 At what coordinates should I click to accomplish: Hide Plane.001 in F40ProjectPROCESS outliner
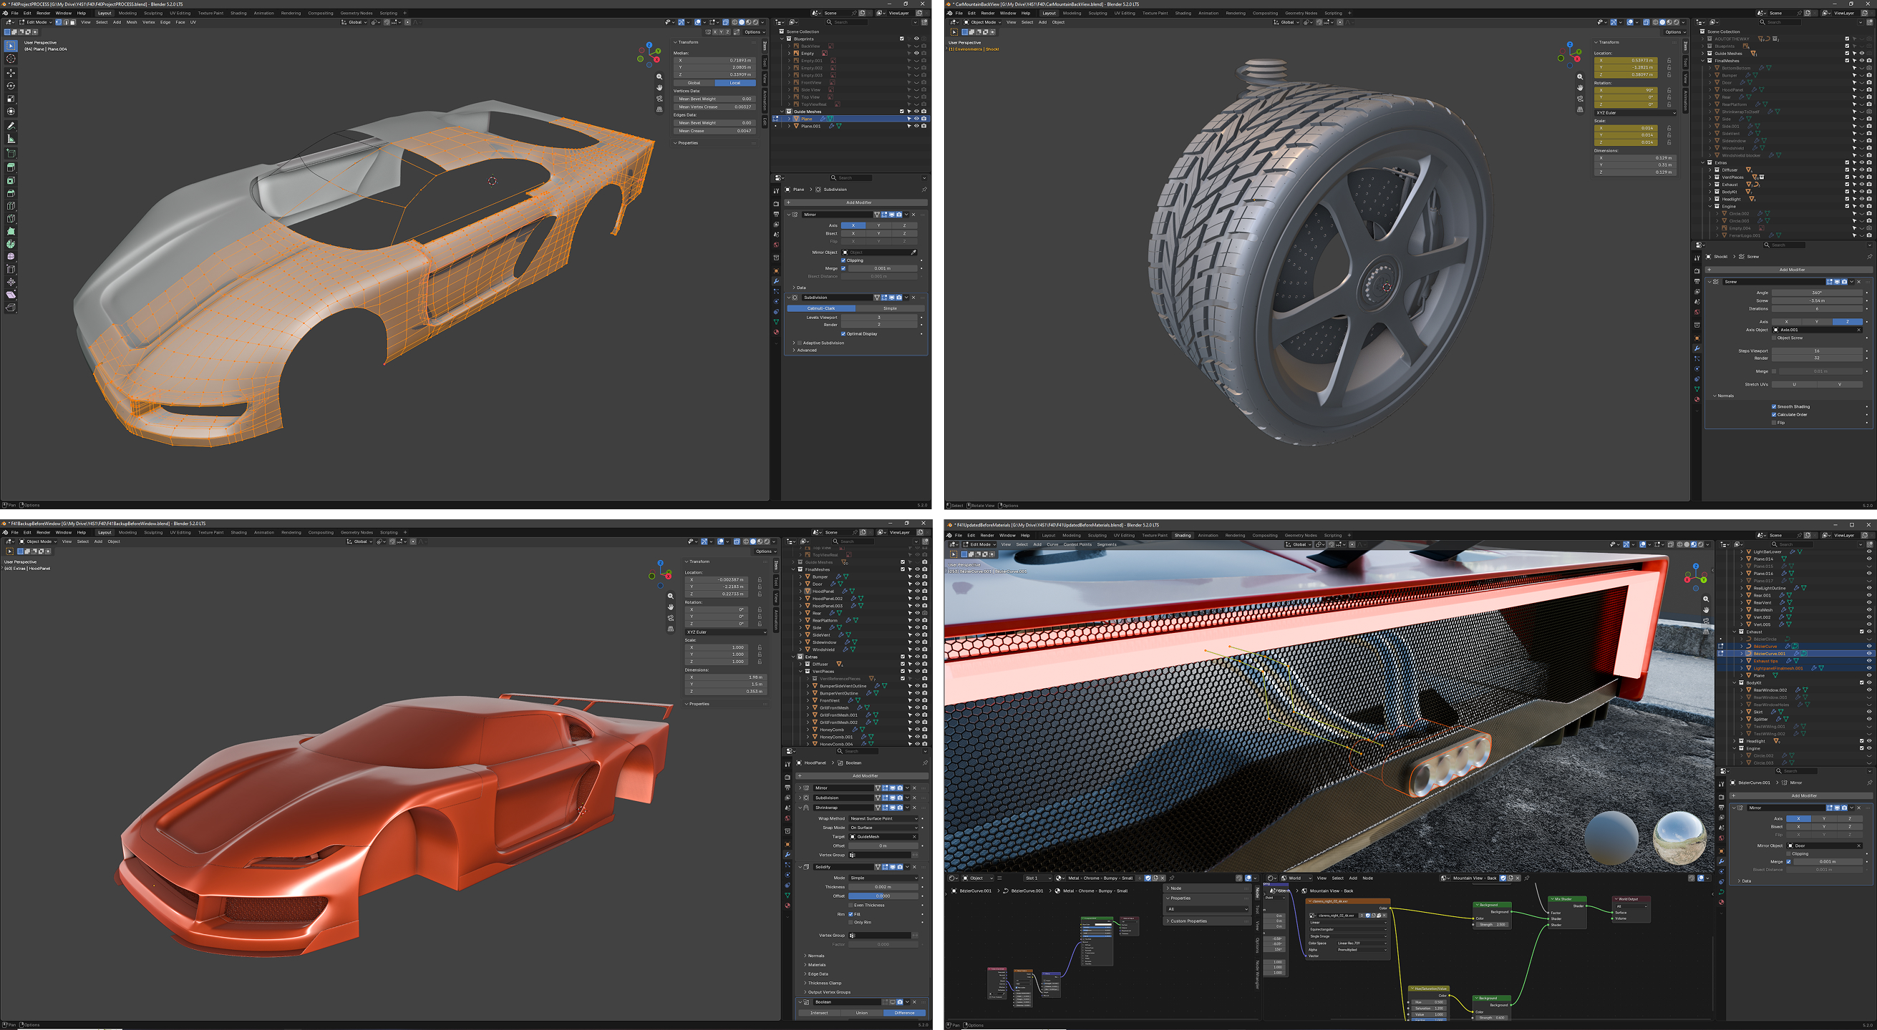click(x=916, y=126)
